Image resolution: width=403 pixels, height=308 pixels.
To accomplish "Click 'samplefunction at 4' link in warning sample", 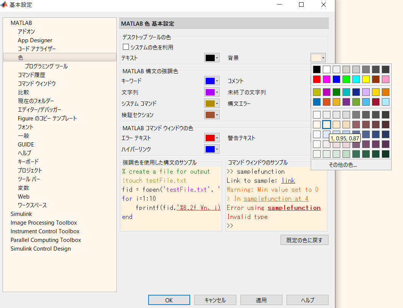I will 276,199.
